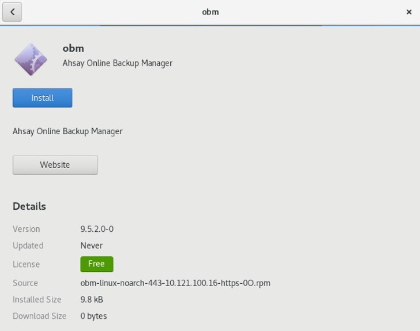Click the installed size 9.8 kB
This screenshot has height=331, width=420.
pyautogui.click(x=92, y=300)
